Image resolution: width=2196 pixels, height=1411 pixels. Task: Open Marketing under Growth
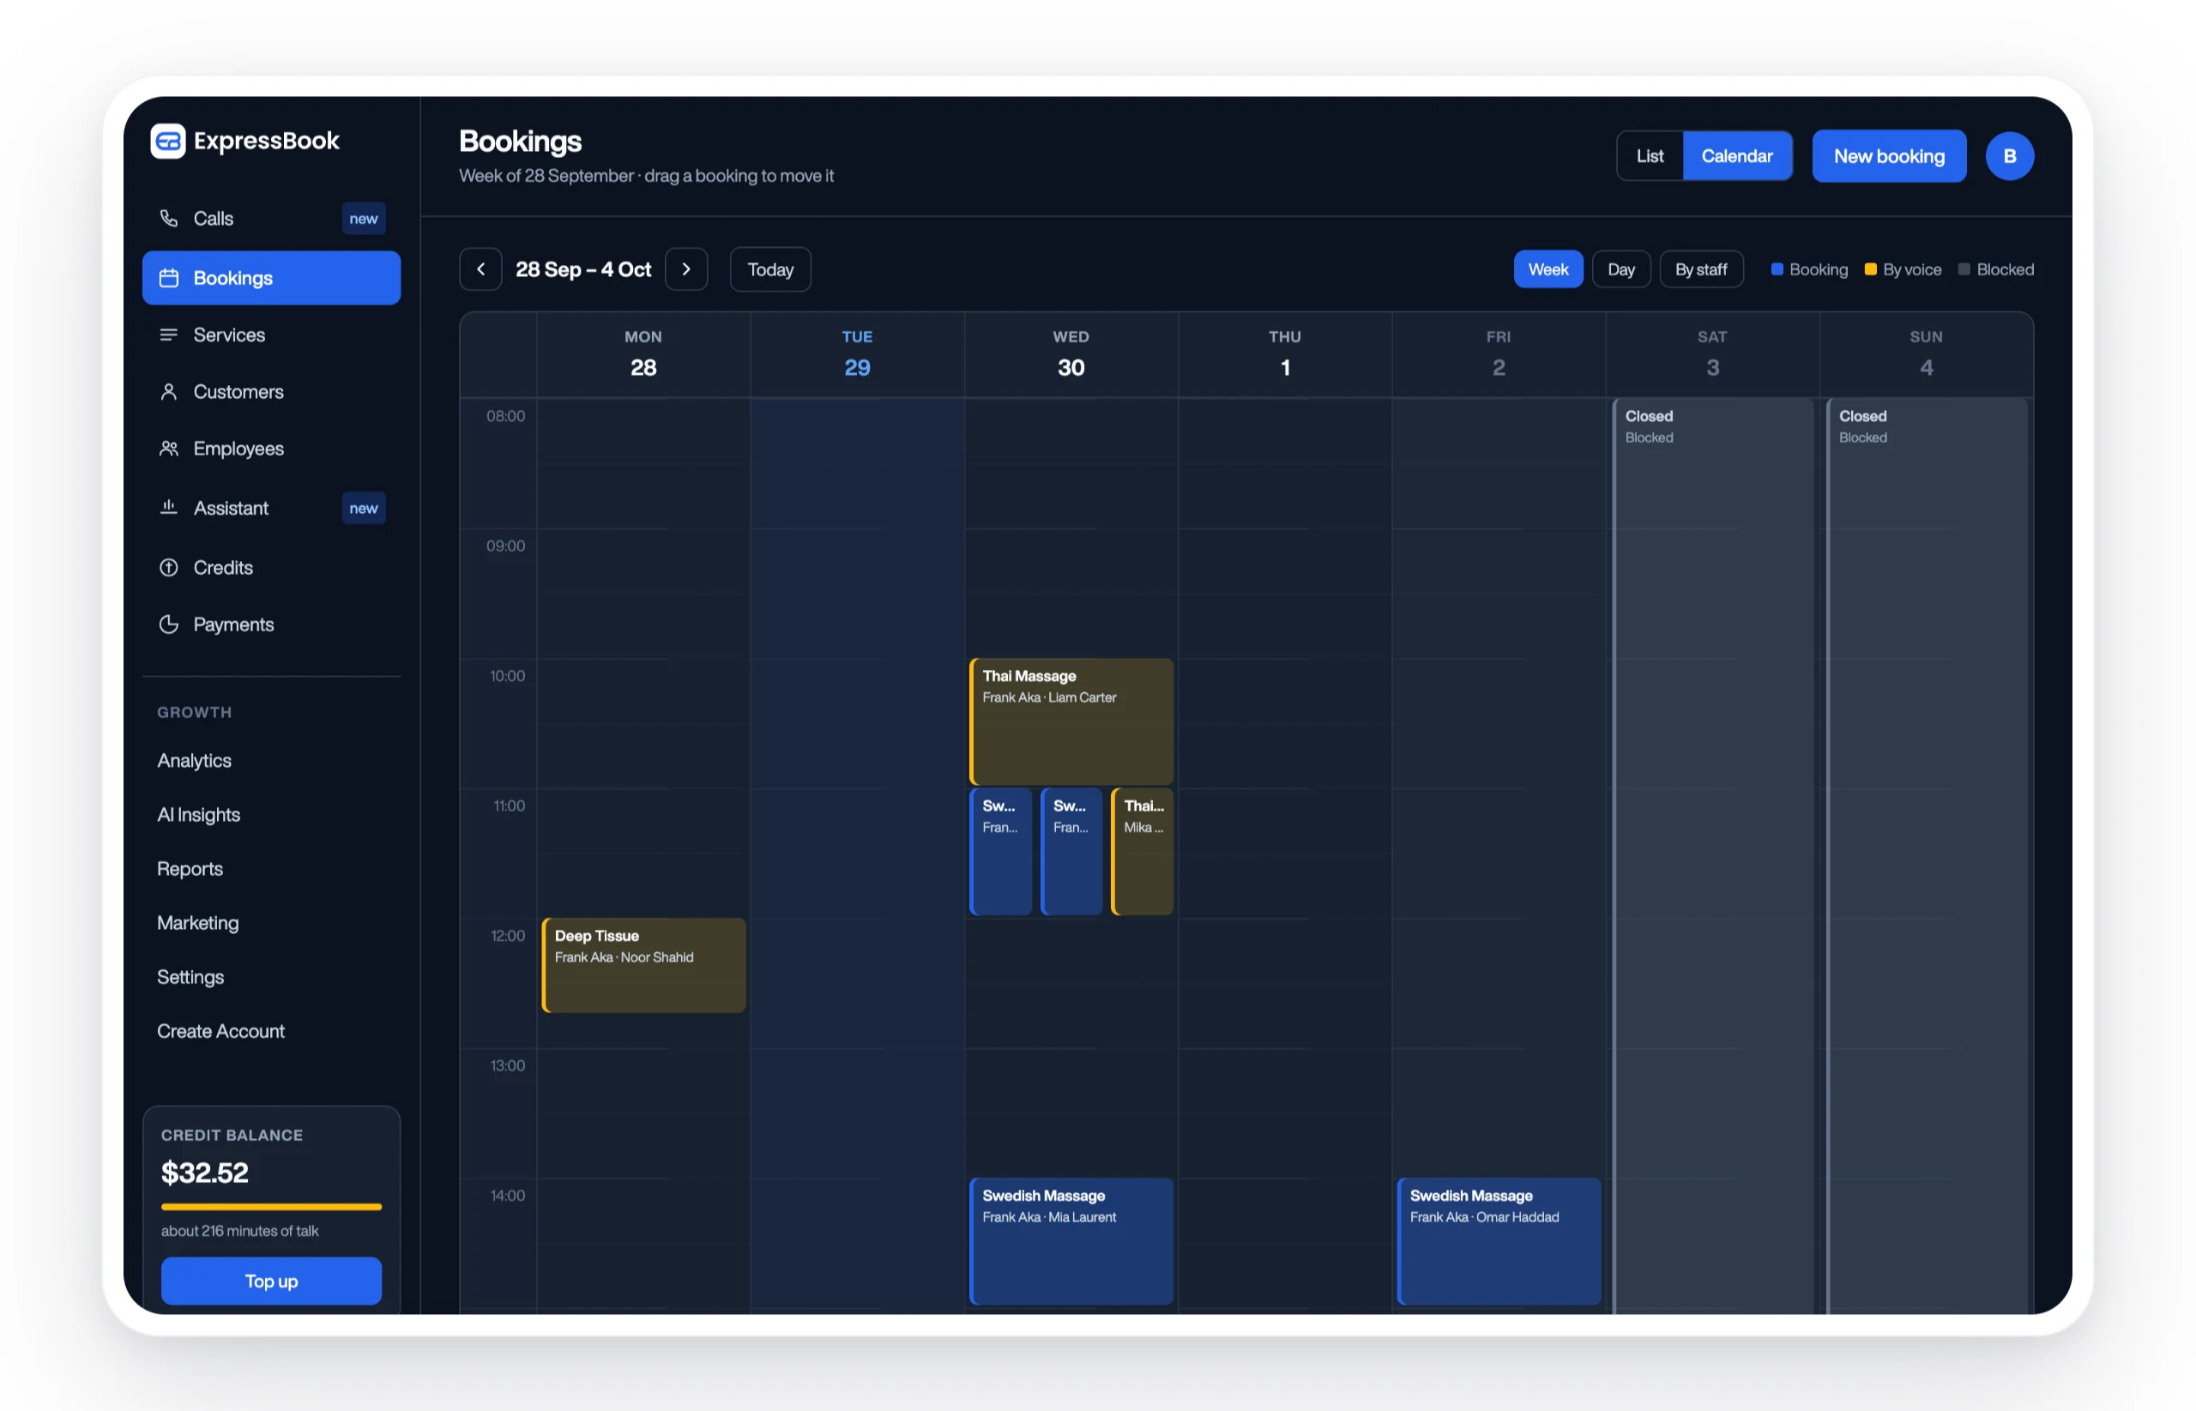click(x=198, y=923)
